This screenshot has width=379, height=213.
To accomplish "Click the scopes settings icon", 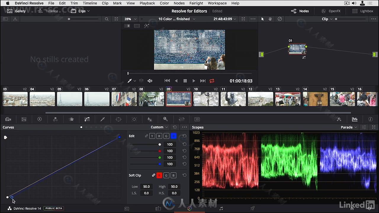I will click(364, 127).
